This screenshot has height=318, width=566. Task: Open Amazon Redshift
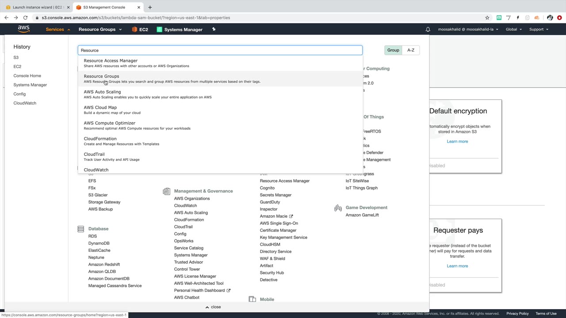[x=104, y=265]
